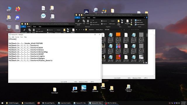Click Pin to Quick access in the TEXTURE Explorer window
This screenshot has width=187, height=105.
coord(78,22)
